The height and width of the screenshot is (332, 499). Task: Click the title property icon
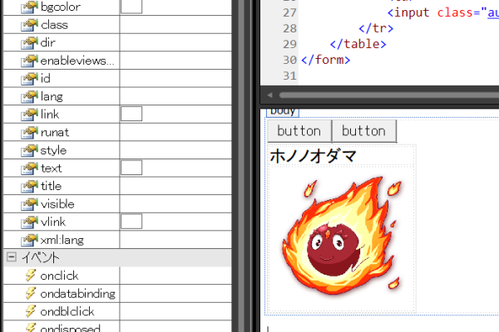click(x=29, y=186)
